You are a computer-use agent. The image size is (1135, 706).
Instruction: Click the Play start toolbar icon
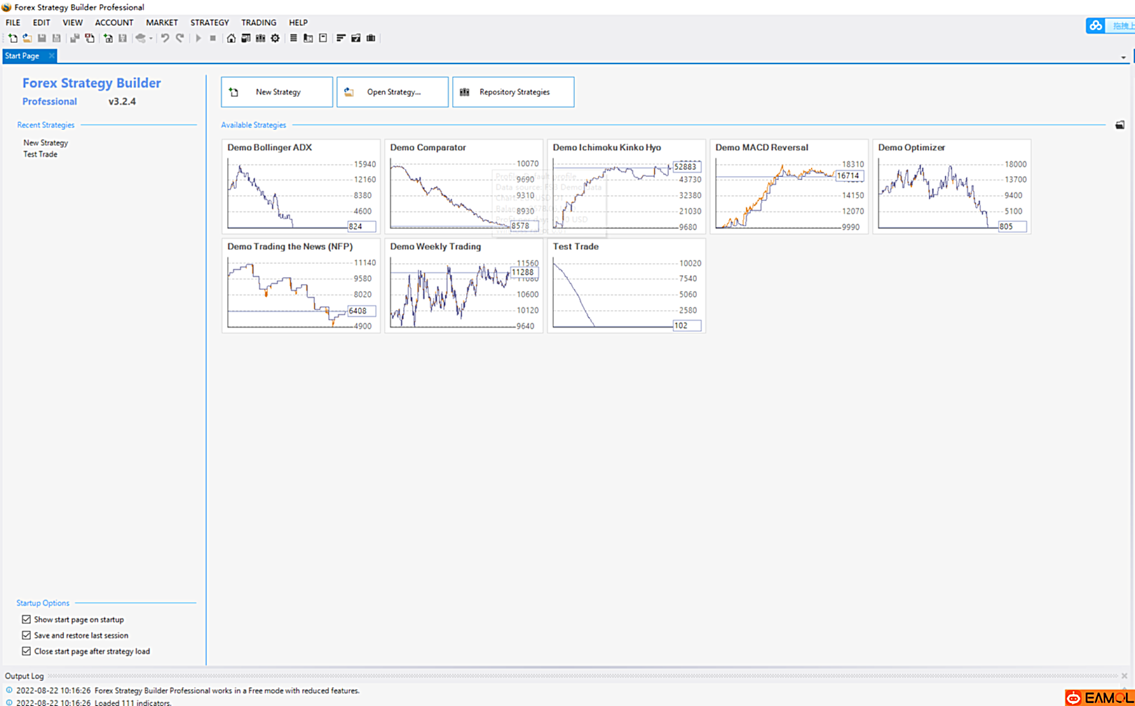(x=198, y=38)
